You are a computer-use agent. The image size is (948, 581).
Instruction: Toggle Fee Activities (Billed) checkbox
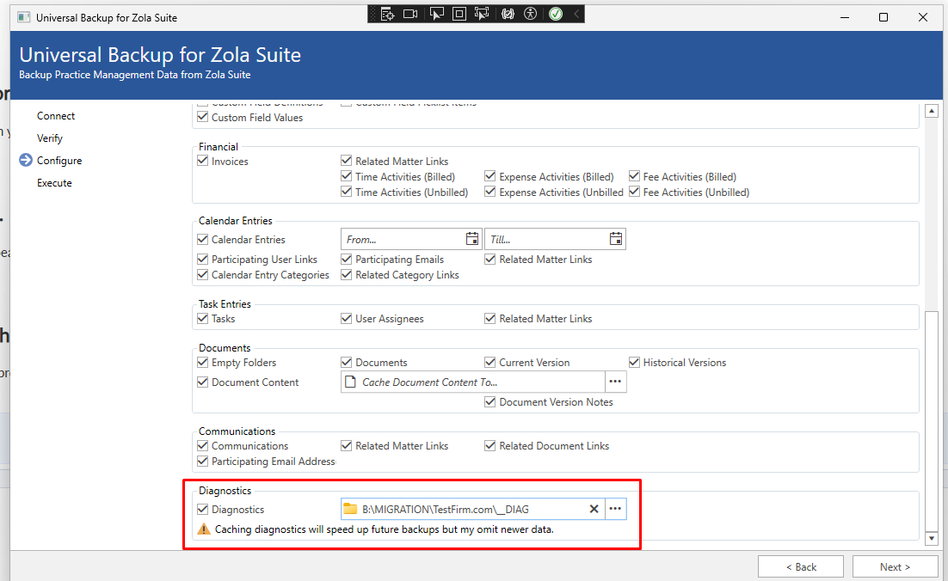pos(634,176)
